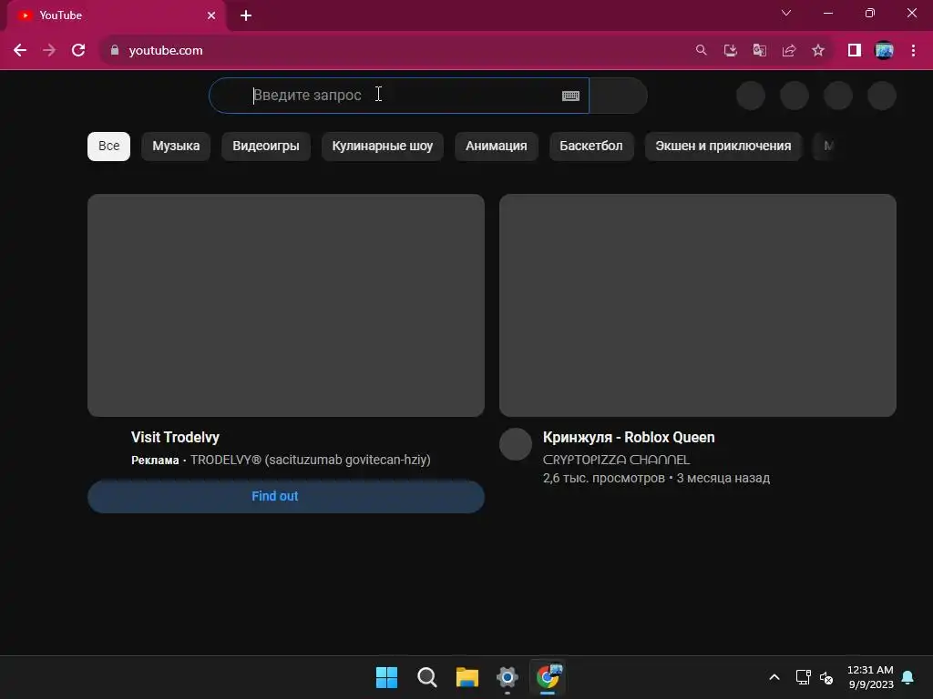Share this page using the share icon
933x699 pixels.
789,51
